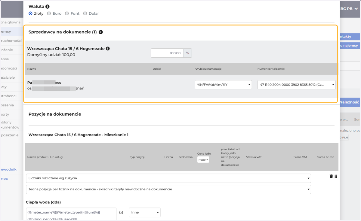Click the Przewodnik link in sidebar
Image resolution: width=361 pixels, height=221 pixels.
pos(8,169)
